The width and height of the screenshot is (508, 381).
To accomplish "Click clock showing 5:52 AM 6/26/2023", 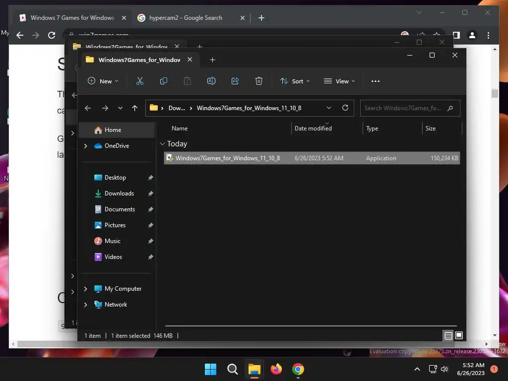I will pos(471,369).
